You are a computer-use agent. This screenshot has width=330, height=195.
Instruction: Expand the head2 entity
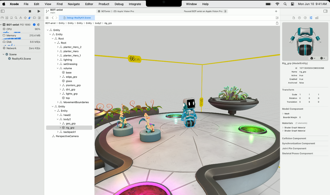pos(58,115)
